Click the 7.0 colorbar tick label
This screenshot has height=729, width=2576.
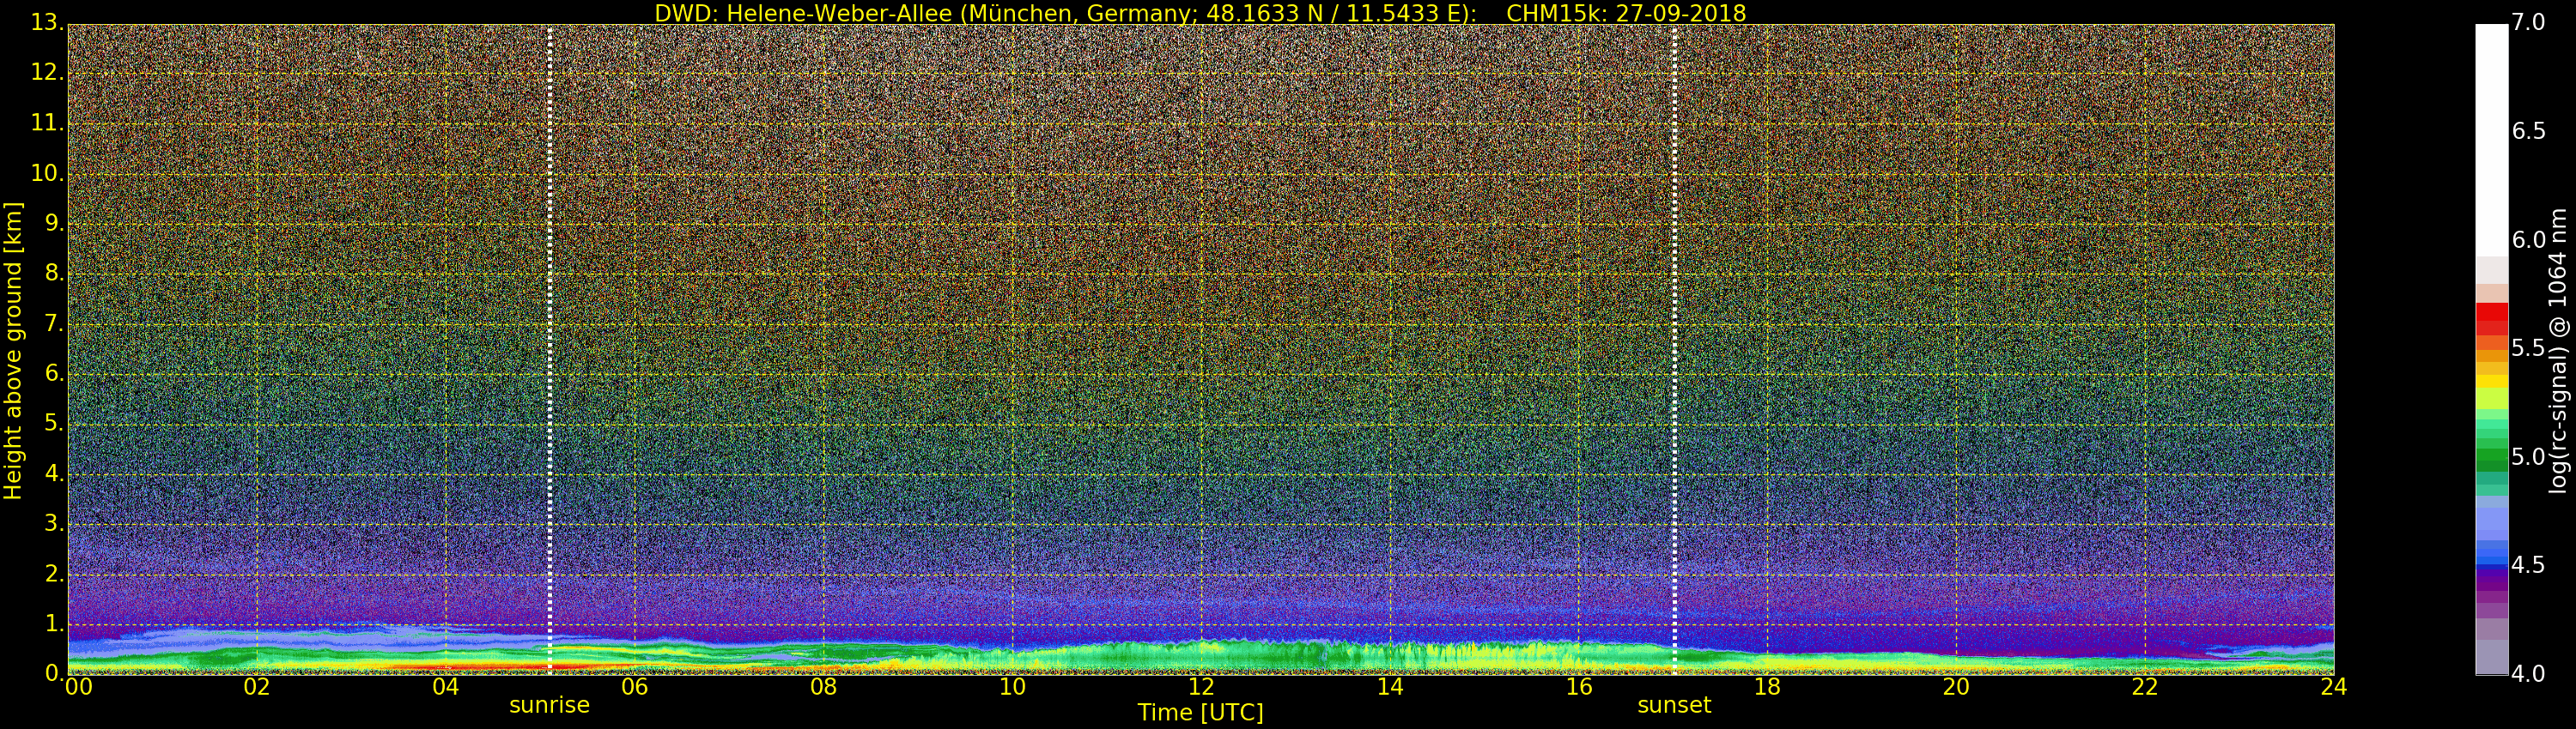[2528, 23]
